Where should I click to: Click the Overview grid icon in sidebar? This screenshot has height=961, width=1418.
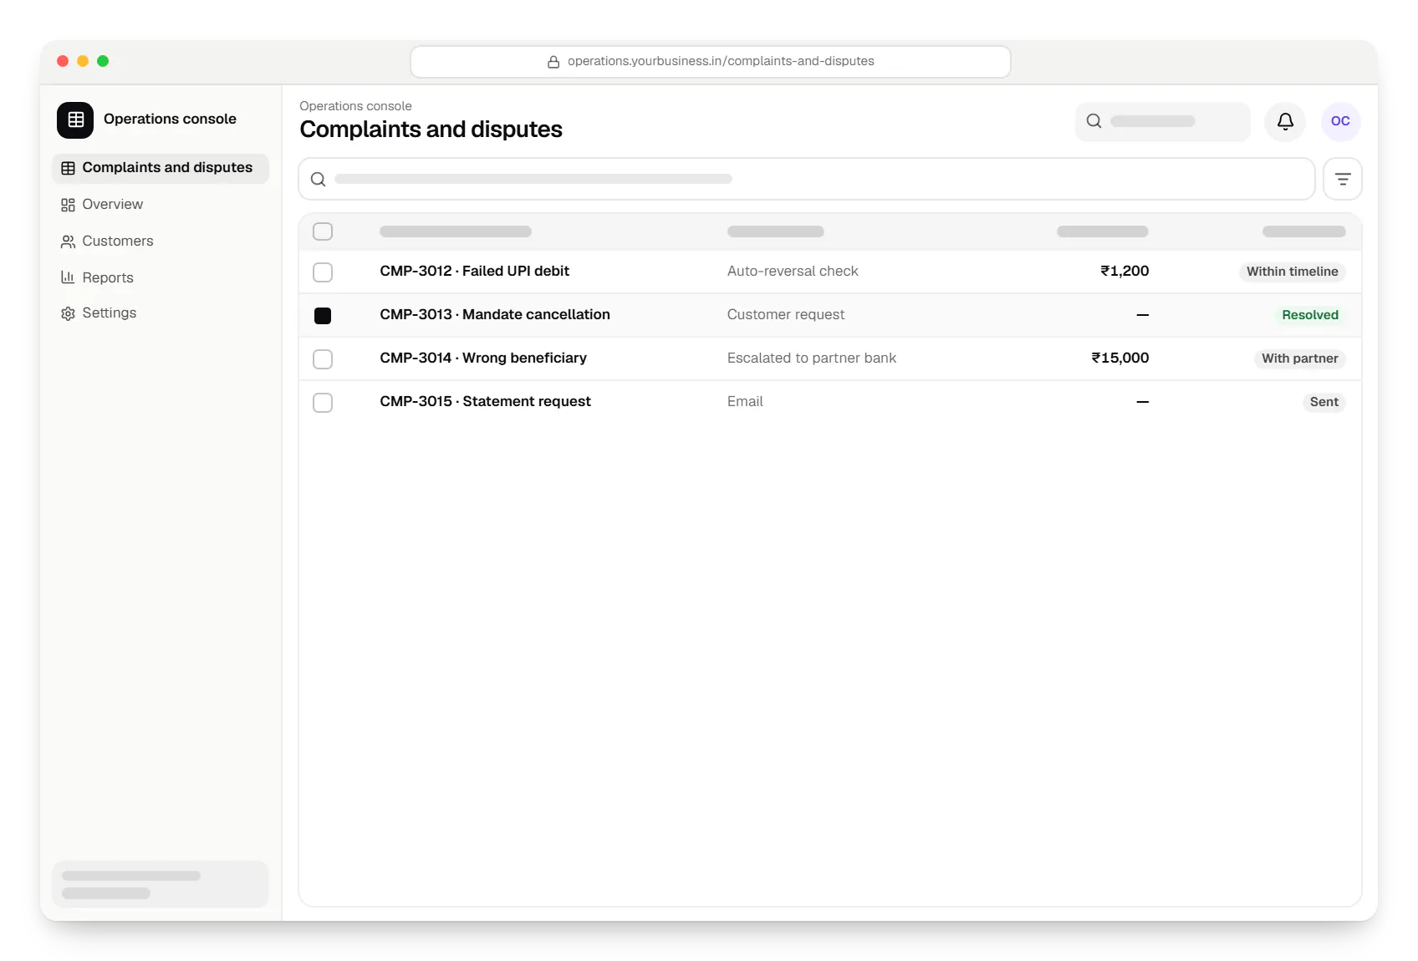pos(68,205)
